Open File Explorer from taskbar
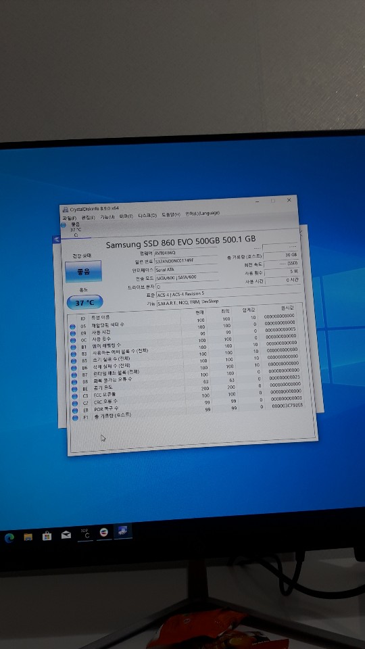The image size is (365, 649). pyautogui.click(x=28, y=537)
